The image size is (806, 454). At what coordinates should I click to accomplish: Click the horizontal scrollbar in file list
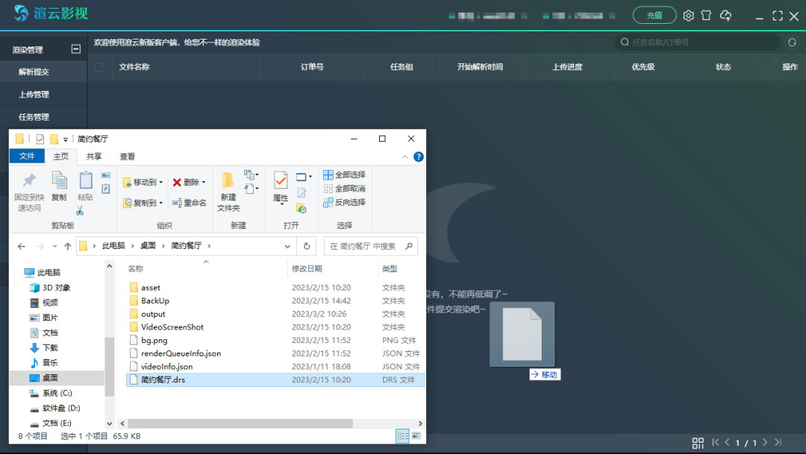(x=239, y=423)
